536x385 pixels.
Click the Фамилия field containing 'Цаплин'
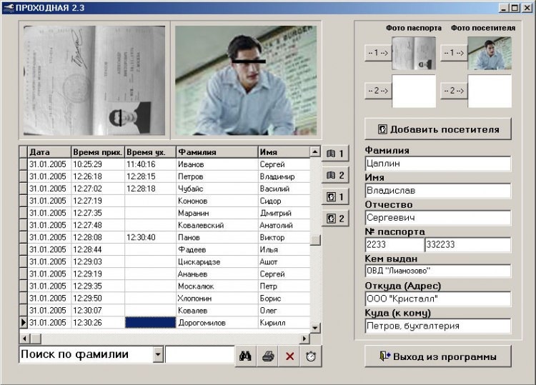click(438, 164)
